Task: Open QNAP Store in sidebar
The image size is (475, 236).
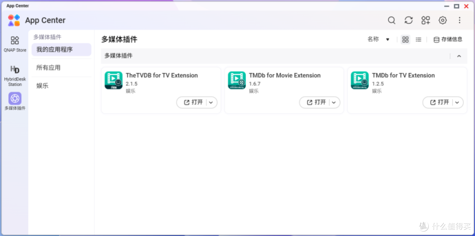Action: tap(15, 44)
